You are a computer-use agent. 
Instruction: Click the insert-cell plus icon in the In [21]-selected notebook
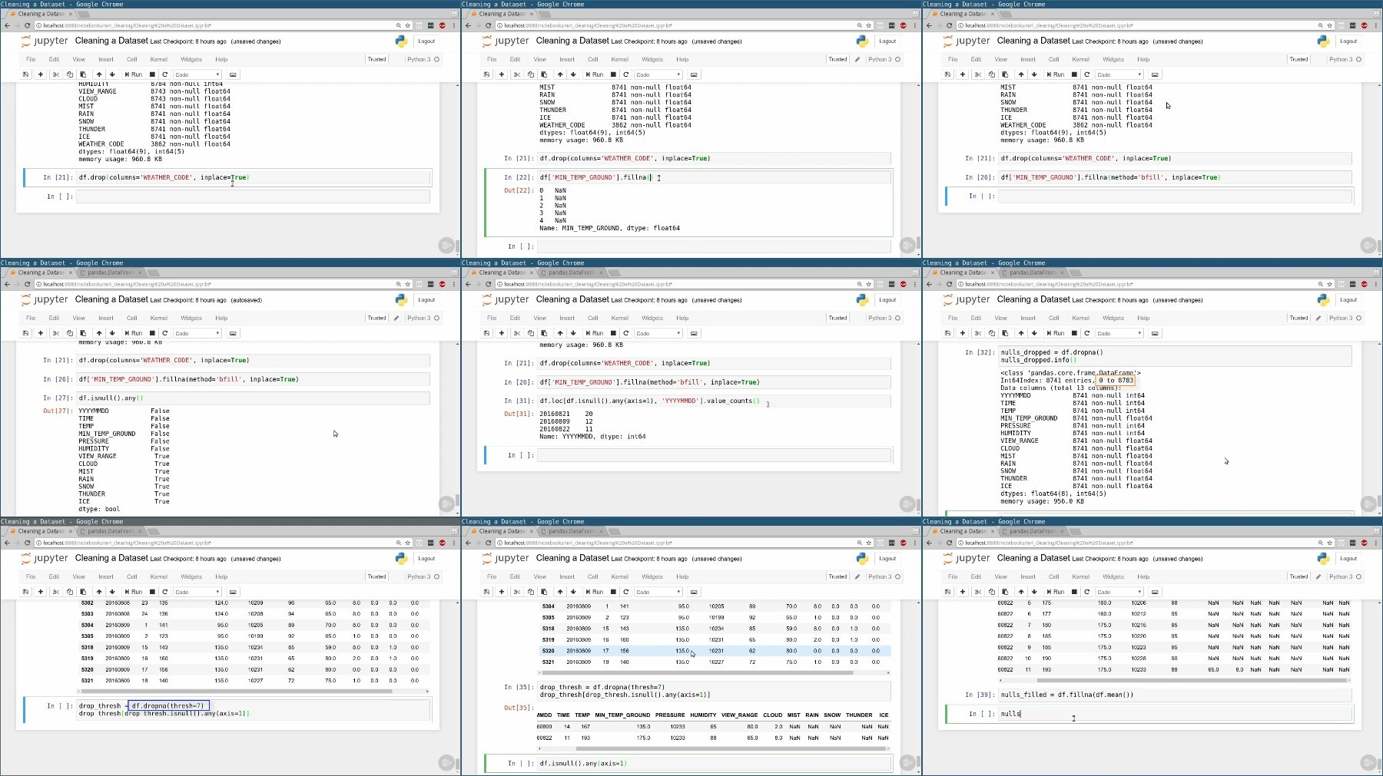click(x=41, y=74)
